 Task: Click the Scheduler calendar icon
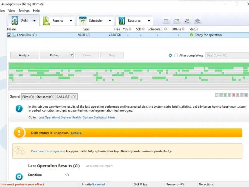[x=82, y=21]
